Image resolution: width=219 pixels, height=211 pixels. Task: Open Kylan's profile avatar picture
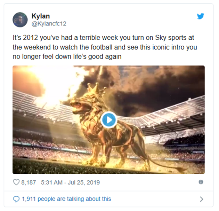20,19
